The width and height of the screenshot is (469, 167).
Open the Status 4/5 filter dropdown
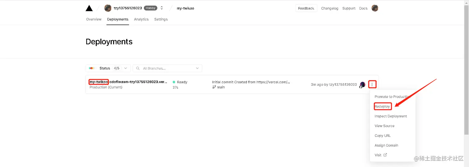pos(108,68)
